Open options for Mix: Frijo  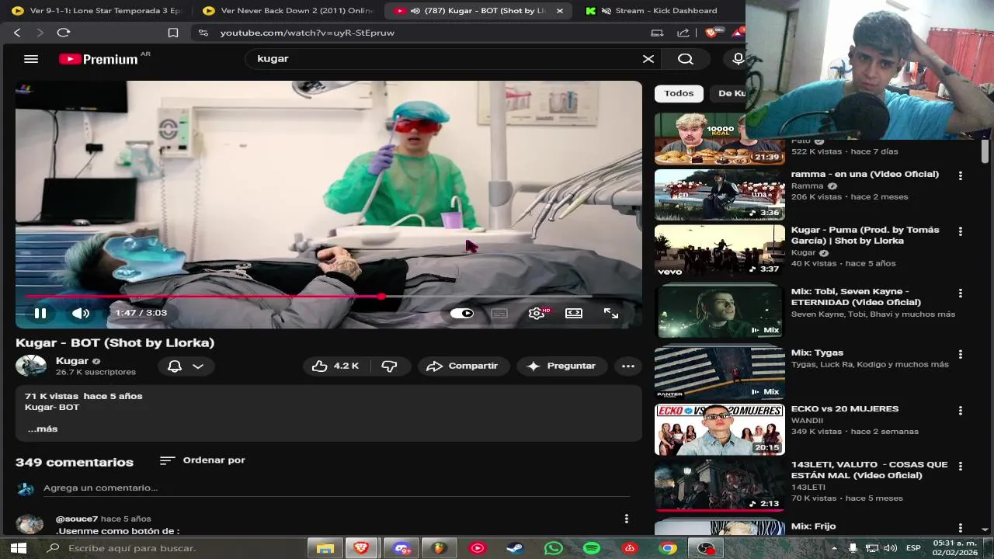tap(961, 528)
